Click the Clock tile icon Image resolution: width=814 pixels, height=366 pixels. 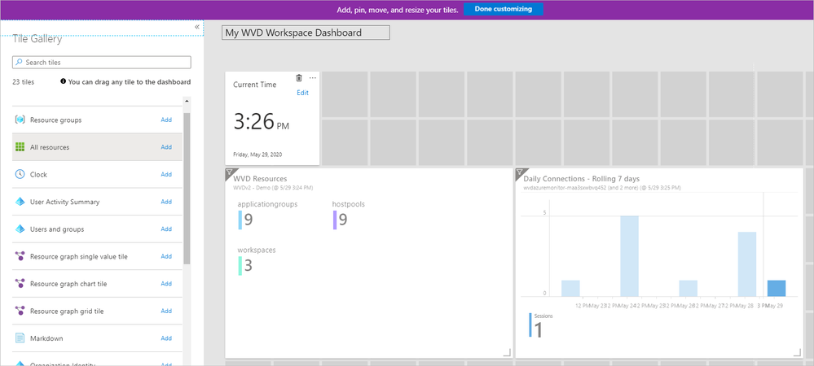pos(20,174)
